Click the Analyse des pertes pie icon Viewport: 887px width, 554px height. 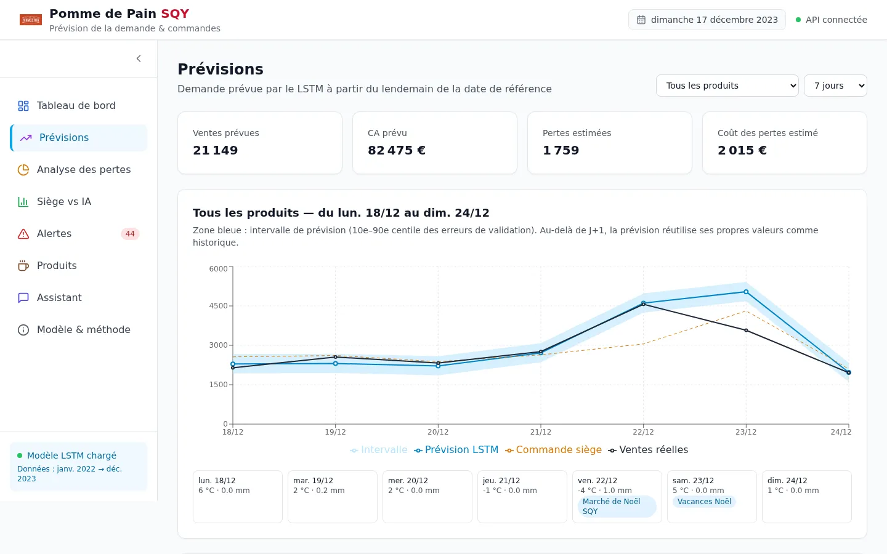tap(23, 170)
